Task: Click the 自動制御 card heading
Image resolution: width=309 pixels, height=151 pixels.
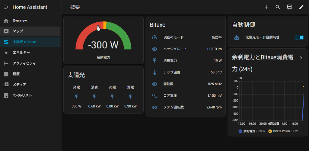Action: pyautogui.click(x=244, y=25)
